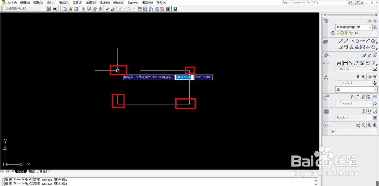Click the Multiline text tool
This screenshot has width=379, height=186.
click(x=358, y=77)
